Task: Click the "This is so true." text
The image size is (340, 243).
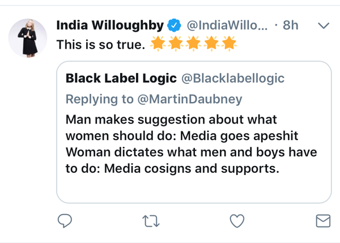Action: tap(101, 44)
